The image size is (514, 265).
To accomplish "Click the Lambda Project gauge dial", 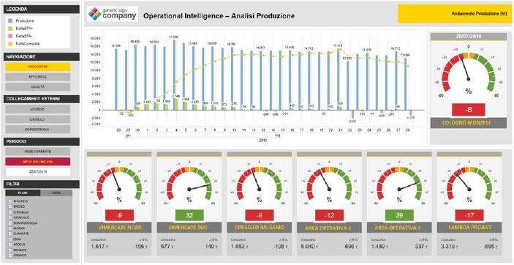I will click(469, 183).
